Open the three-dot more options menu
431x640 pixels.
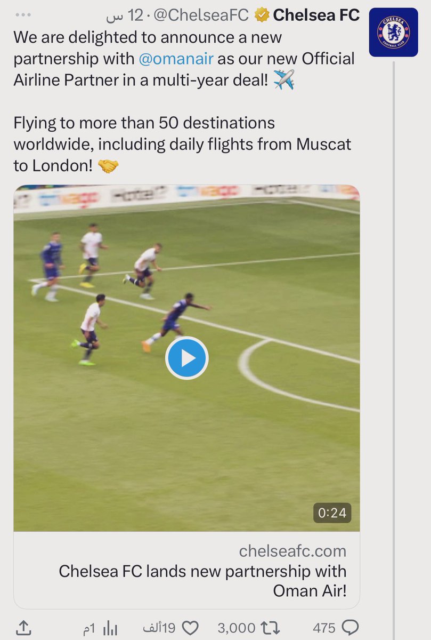23,15
